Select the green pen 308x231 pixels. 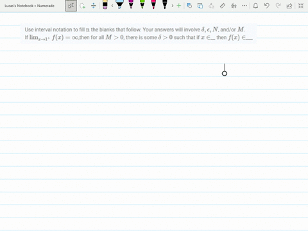142,4
